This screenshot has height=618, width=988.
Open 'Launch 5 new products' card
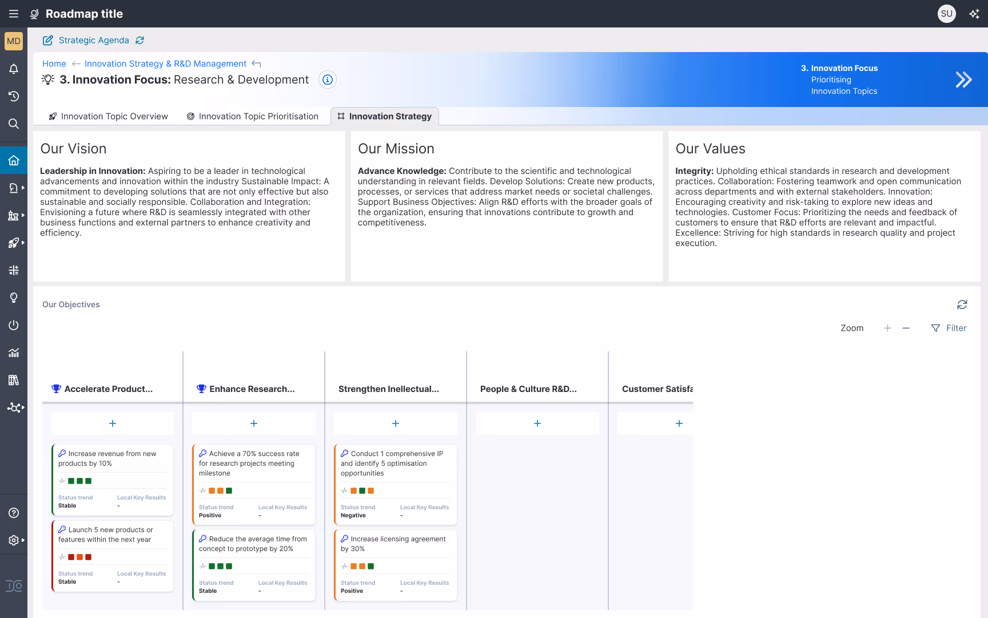(x=113, y=556)
